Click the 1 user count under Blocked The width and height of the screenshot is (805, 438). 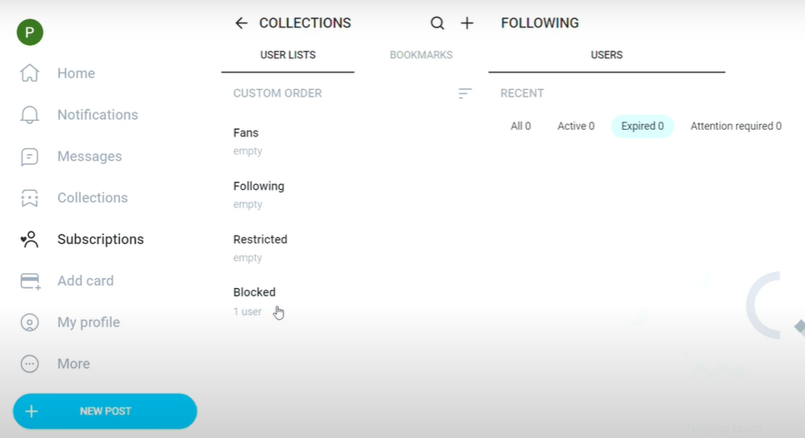coord(247,311)
